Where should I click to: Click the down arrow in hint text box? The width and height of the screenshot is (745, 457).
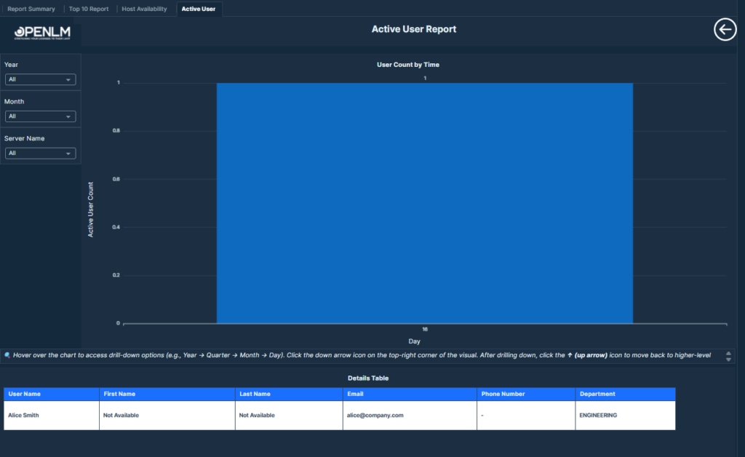(728, 359)
